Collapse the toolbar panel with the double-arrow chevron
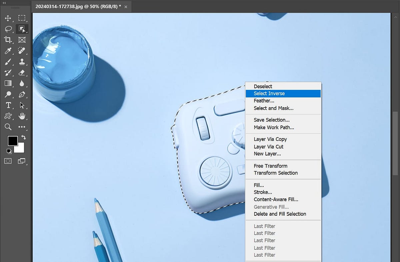Viewport: 400px width, 262px height. tap(4, 3)
